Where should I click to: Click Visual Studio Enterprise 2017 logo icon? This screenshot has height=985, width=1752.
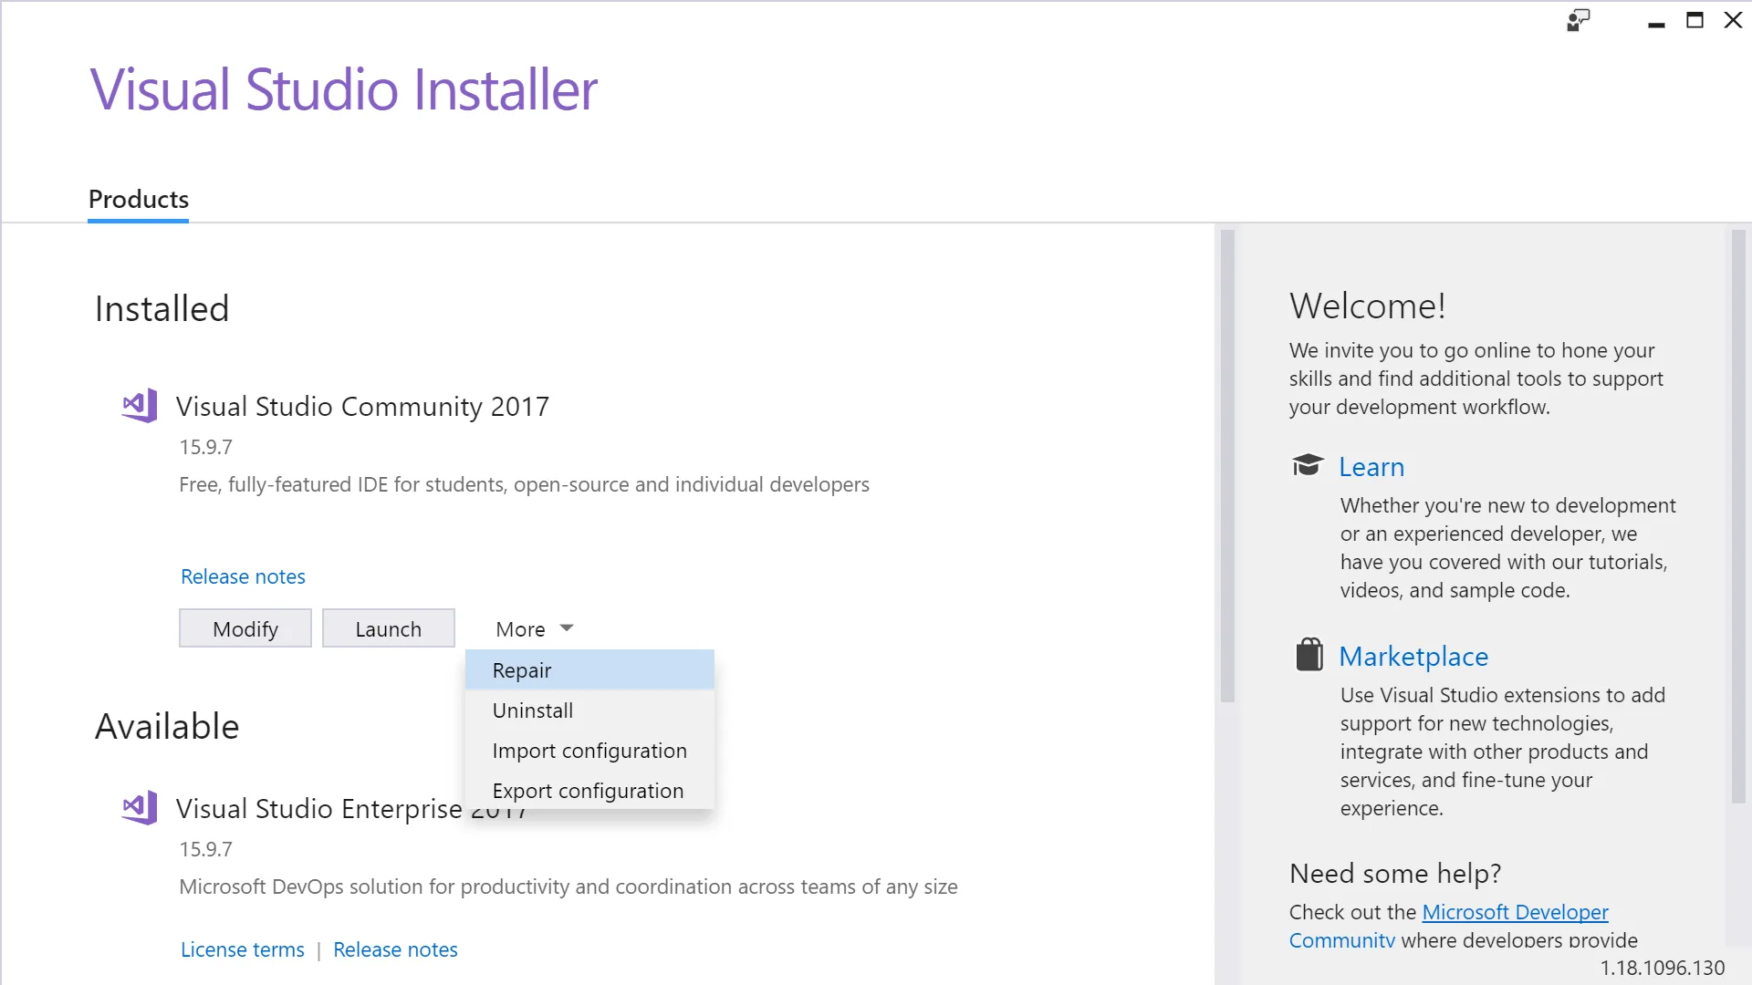coord(140,808)
